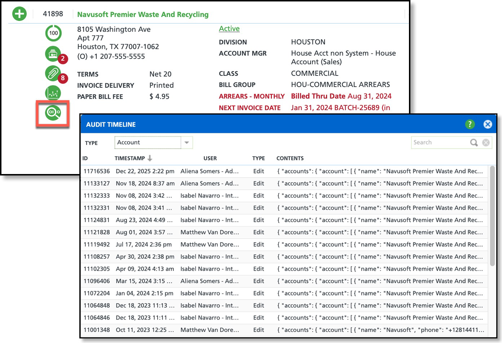Click contents cell of the Oct 11, 2023 row
The width and height of the screenshot is (502, 343).
coord(380,330)
